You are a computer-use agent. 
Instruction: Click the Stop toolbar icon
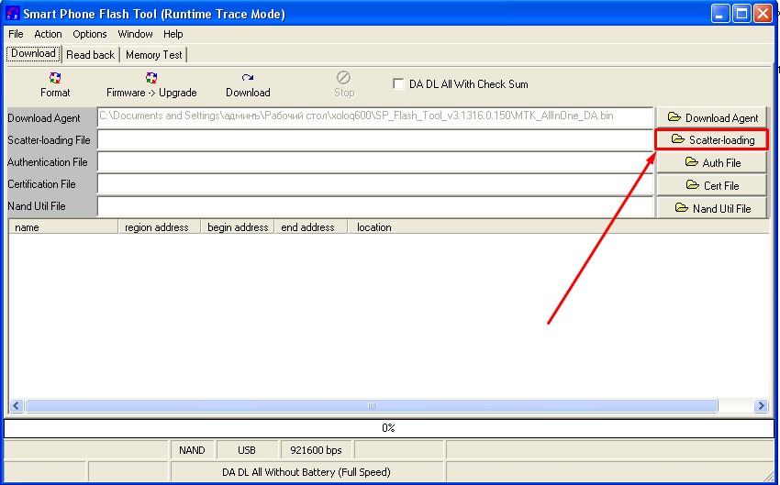pyautogui.click(x=344, y=79)
